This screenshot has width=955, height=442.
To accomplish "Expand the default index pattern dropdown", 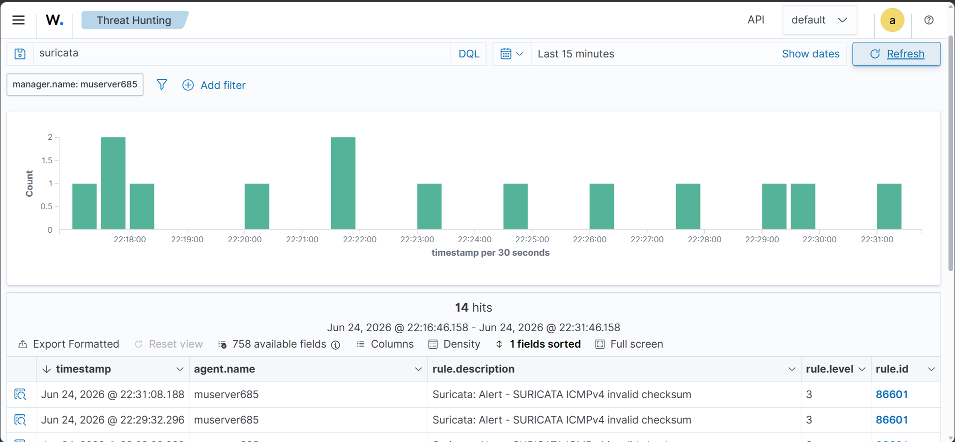I will click(x=819, y=20).
